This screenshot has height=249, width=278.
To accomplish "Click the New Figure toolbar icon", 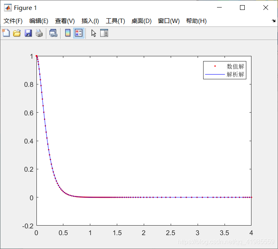I will coord(6,33).
